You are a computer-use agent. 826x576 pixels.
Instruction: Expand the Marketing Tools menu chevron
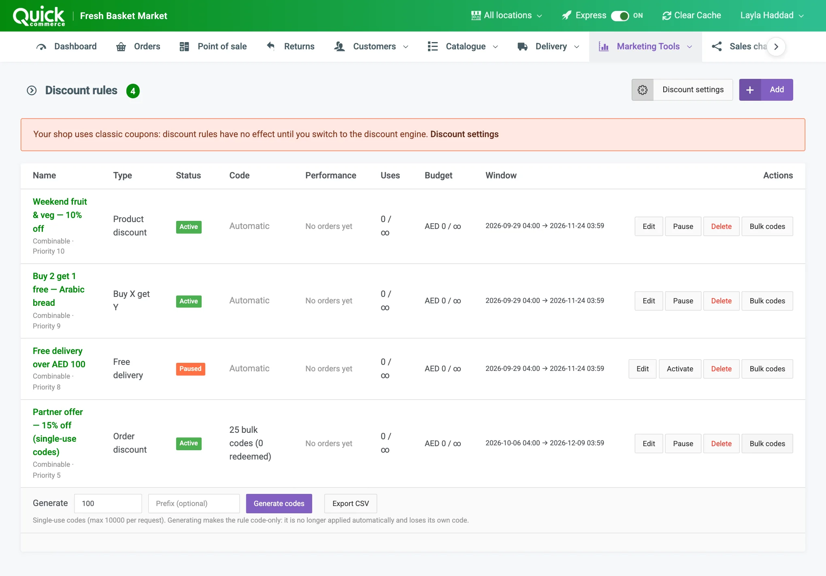coord(690,47)
